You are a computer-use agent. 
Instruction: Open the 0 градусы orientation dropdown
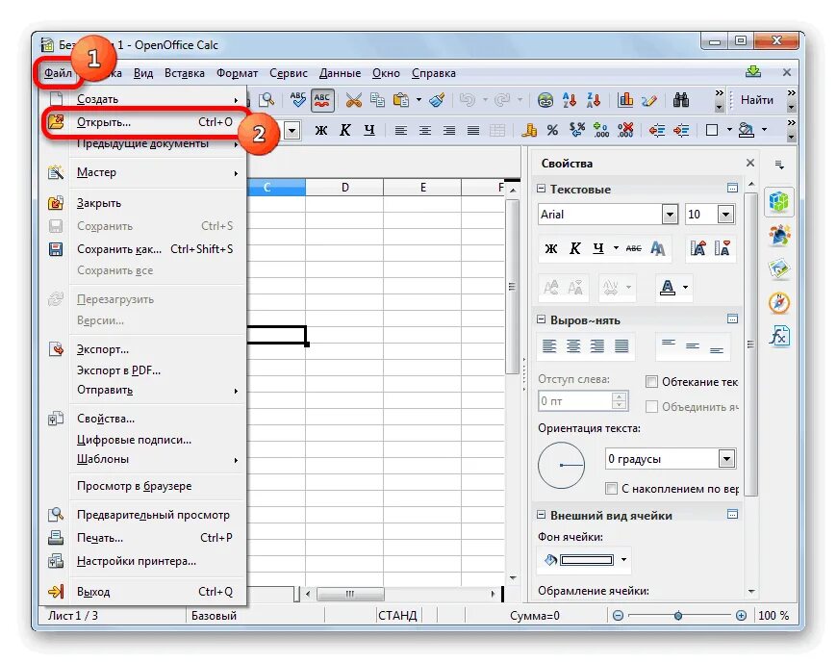pos(726,459)
